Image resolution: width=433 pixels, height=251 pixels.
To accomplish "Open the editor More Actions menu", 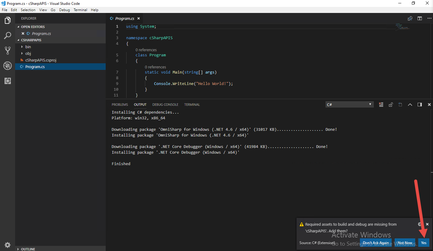I will click(429, 18).
